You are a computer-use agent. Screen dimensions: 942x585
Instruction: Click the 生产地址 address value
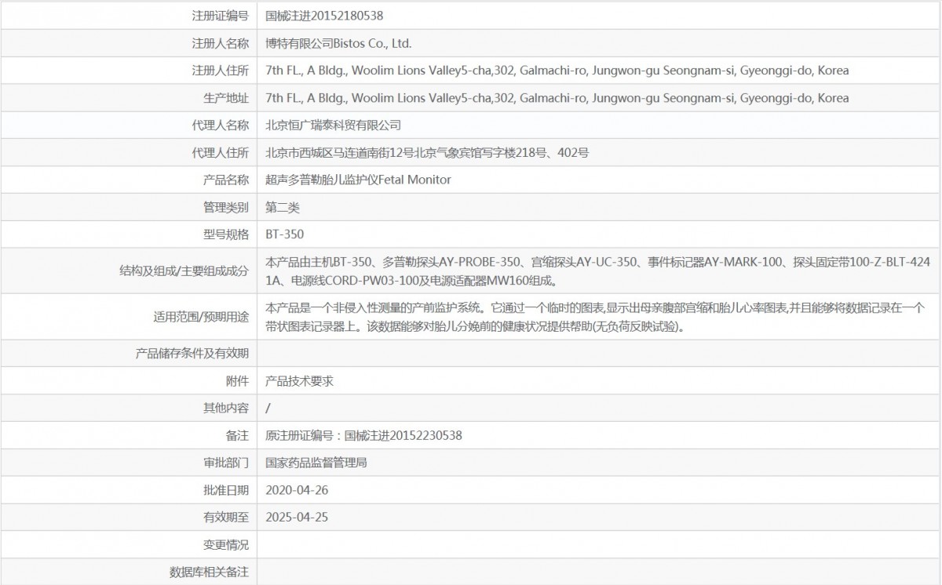[557, 98]
